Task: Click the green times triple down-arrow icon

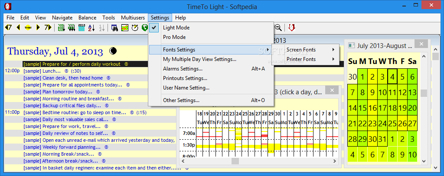Action: point(72,27)
